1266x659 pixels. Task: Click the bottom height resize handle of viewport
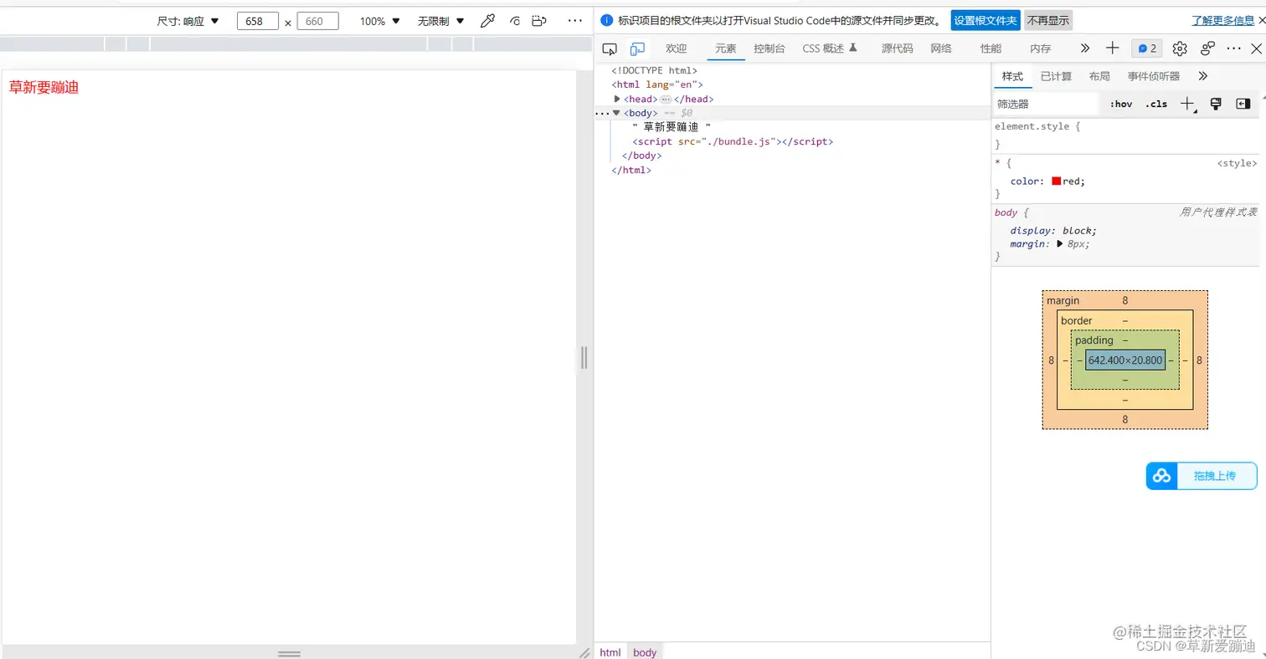click(290, 653)
